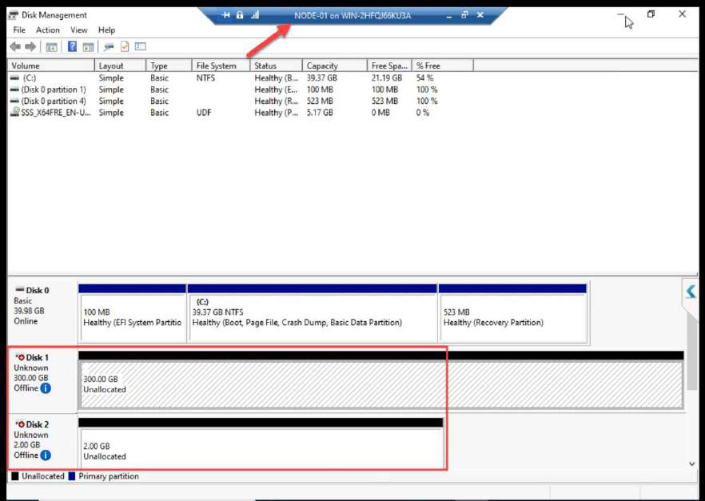Select the 523 MB Recovery Partition block
Image resolution: width=705 pixels, height=501 pixels.
[512, 312]
